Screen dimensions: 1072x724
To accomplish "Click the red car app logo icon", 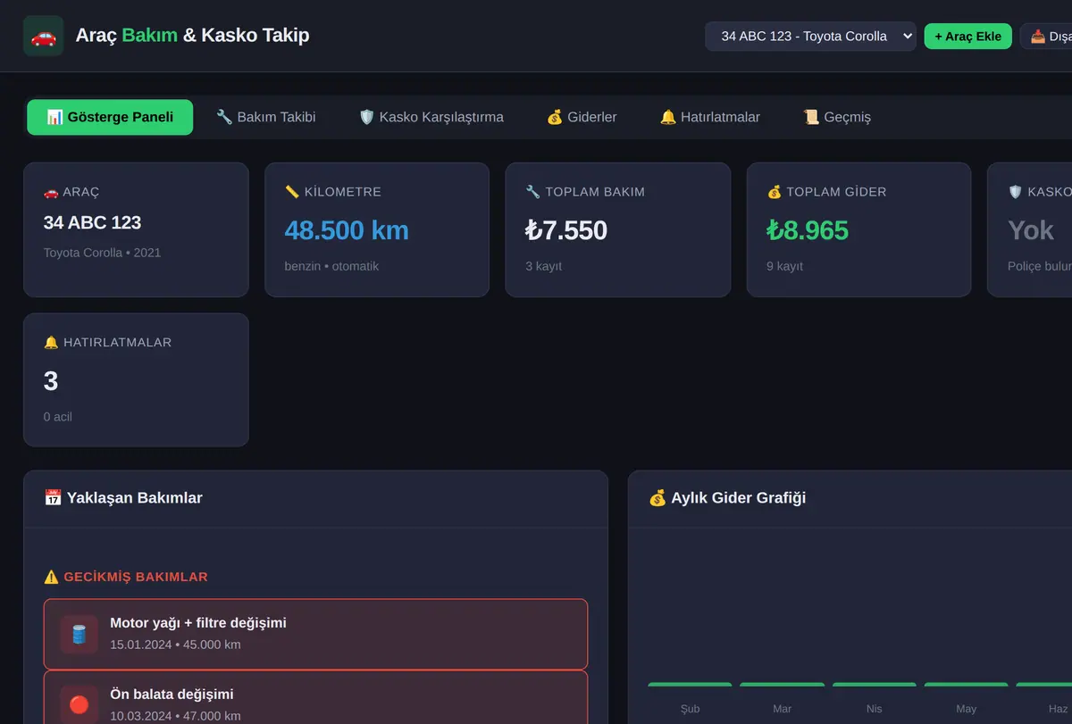I will (x=43, y=36).
